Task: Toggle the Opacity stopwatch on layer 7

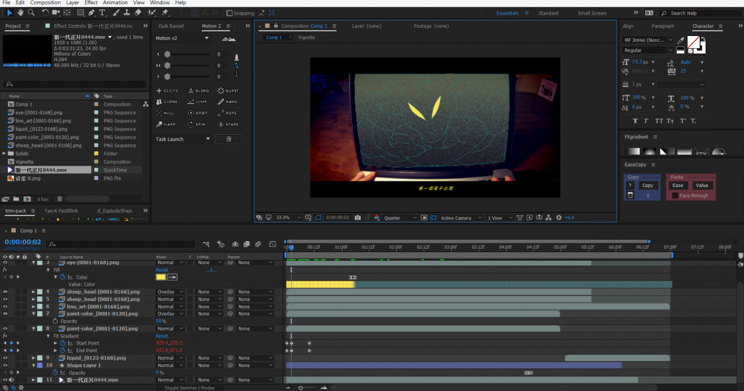Action: click(55, 321)
